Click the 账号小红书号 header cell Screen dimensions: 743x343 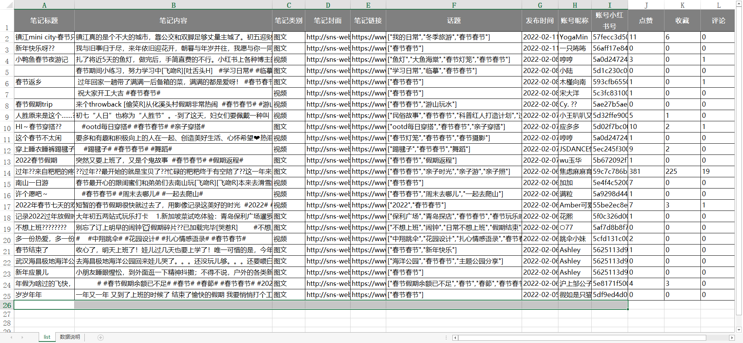[x=609, y=20]
